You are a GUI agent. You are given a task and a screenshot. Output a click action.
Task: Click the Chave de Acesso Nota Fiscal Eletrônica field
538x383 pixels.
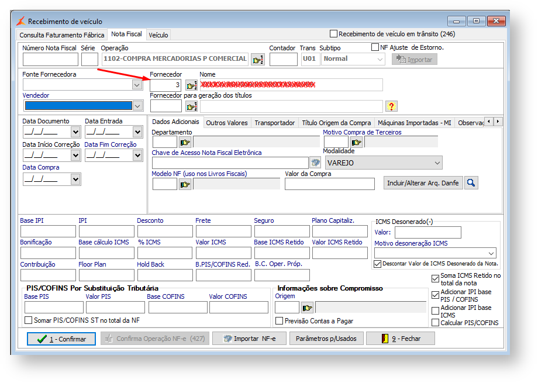(230, 163)
